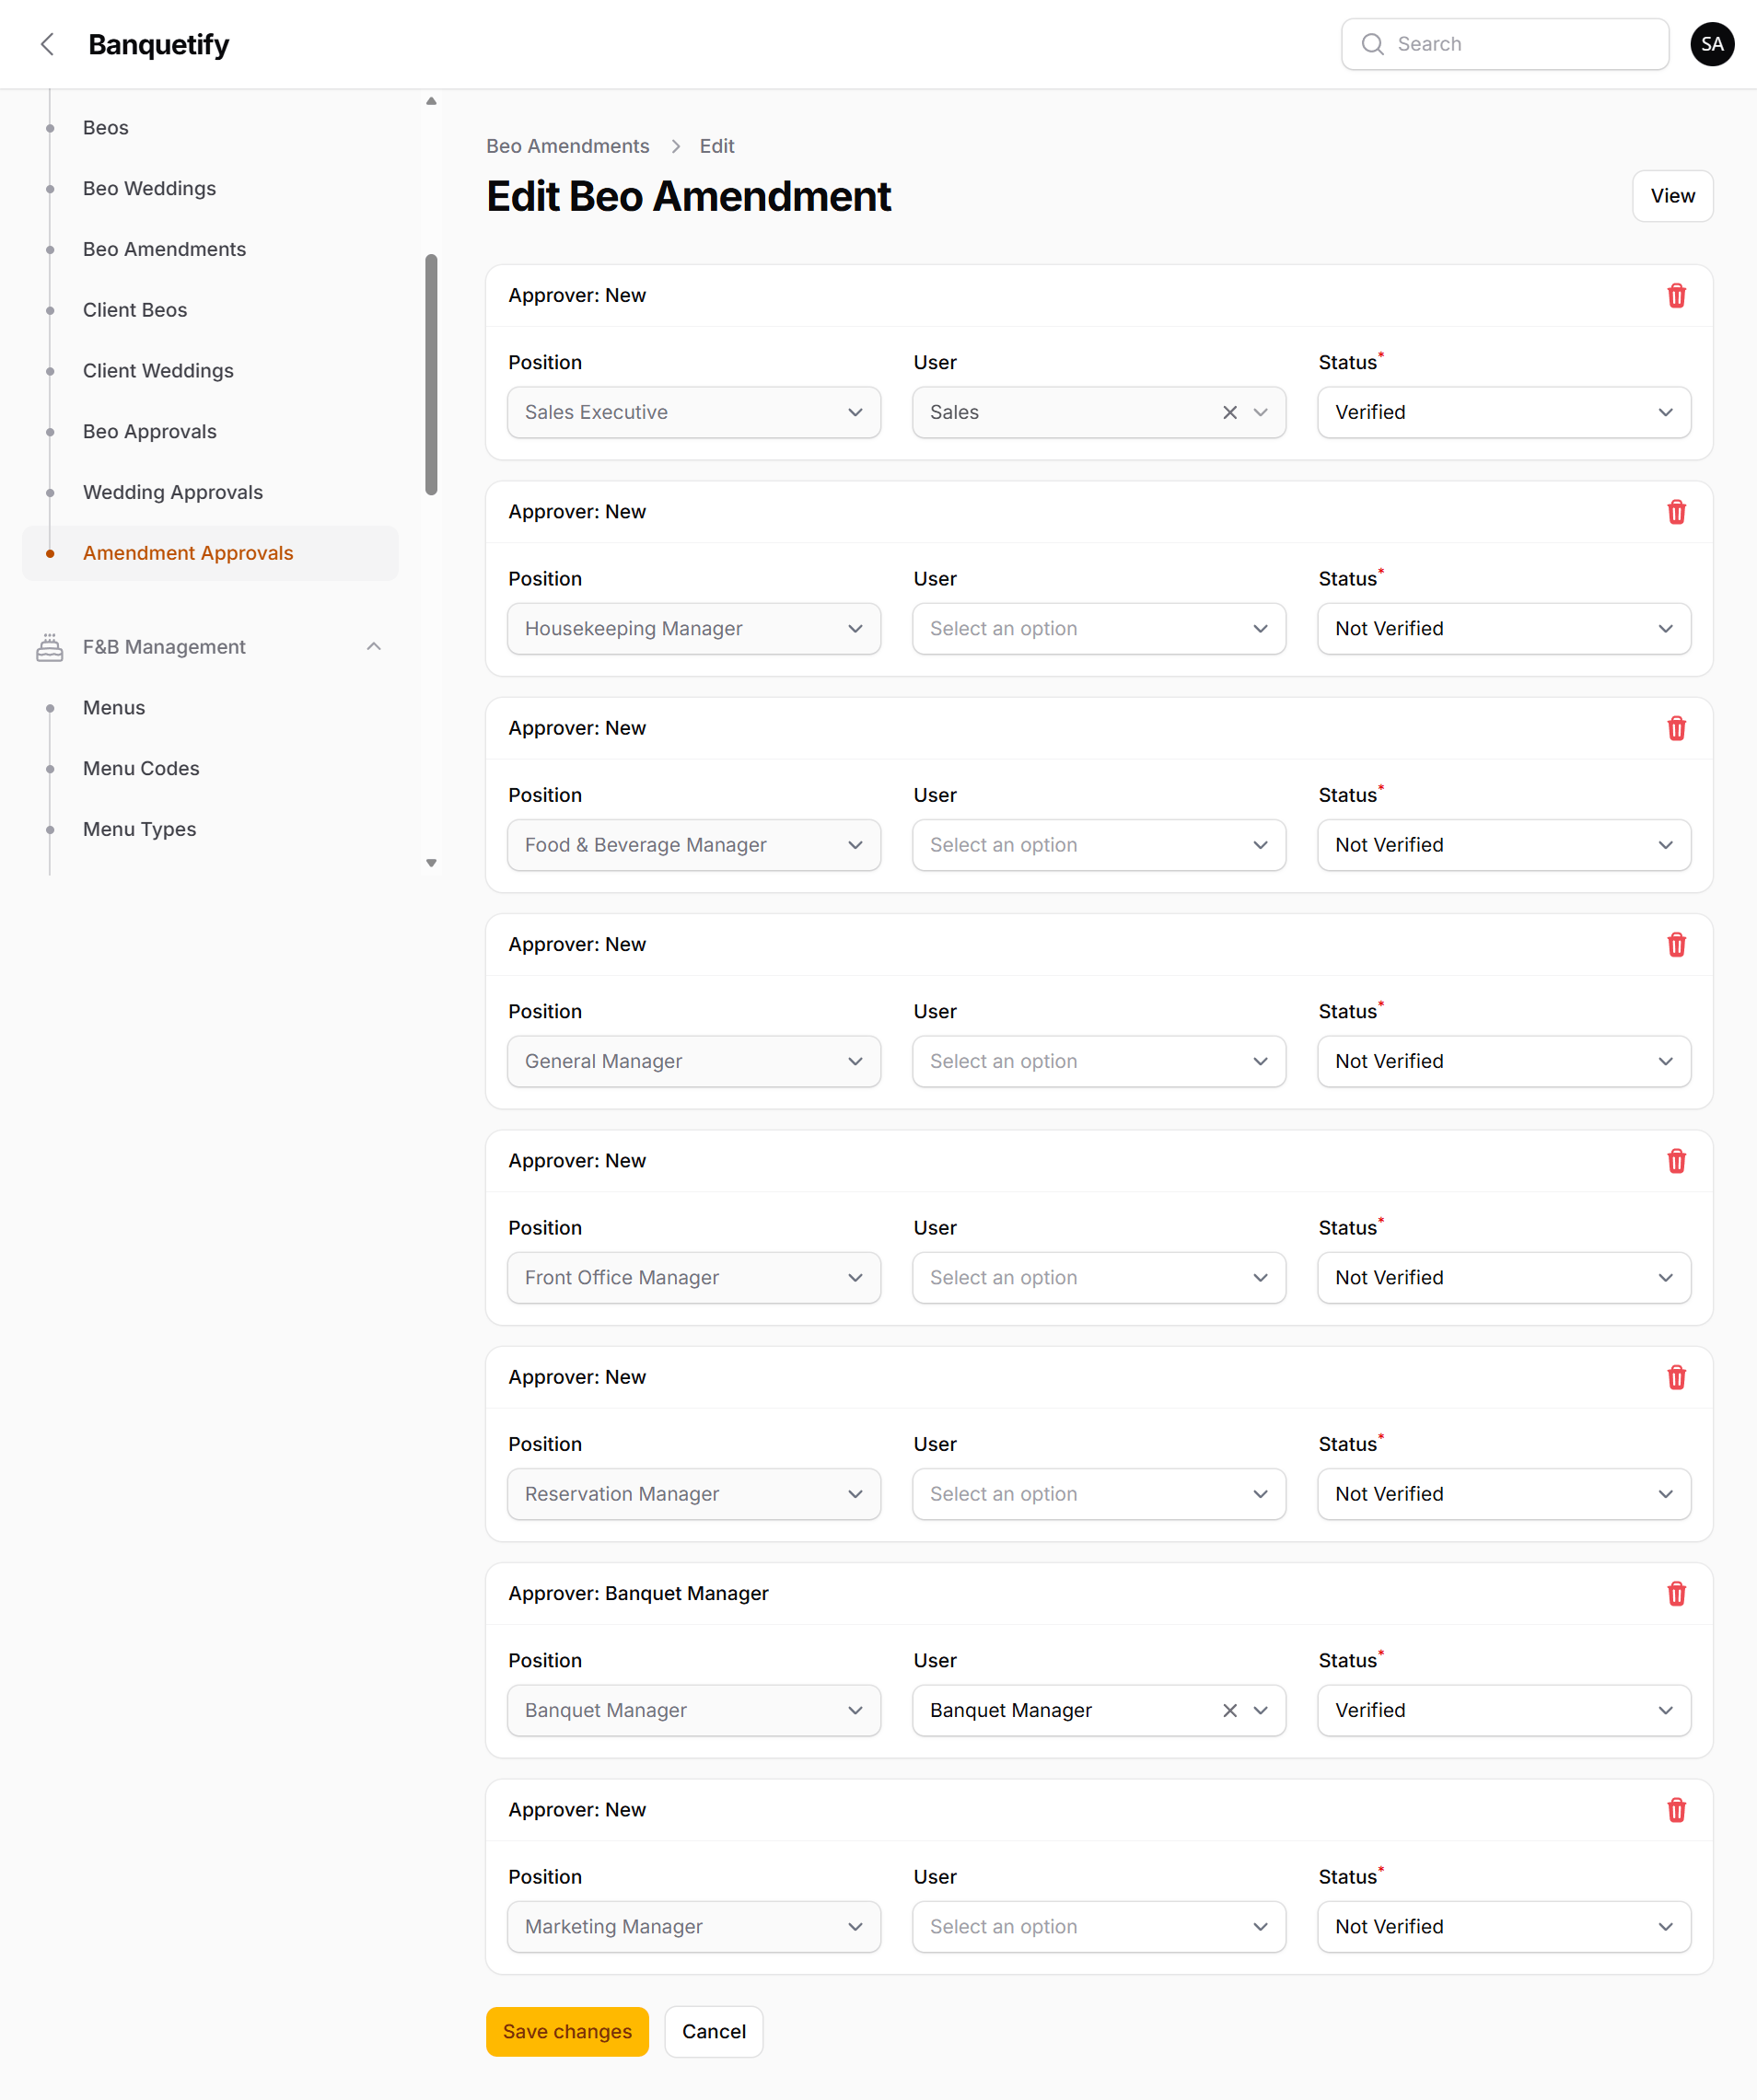
Task: Open the Sales Executive position dropdown
Action: click(693, 412)
